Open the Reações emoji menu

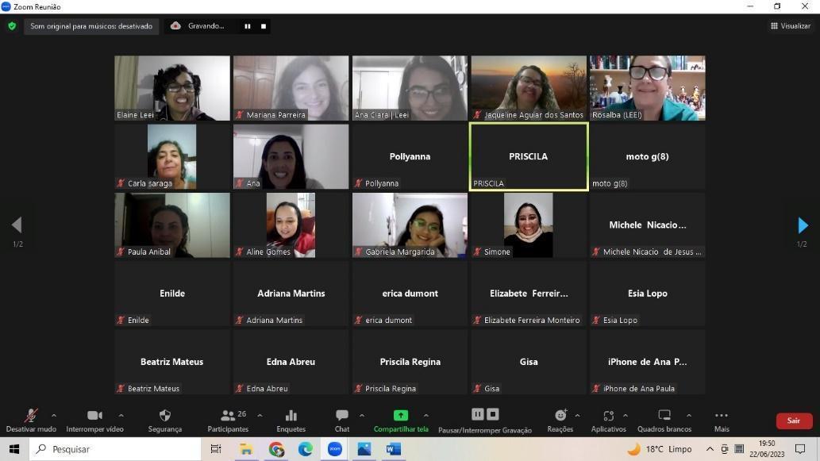[560, 421]
